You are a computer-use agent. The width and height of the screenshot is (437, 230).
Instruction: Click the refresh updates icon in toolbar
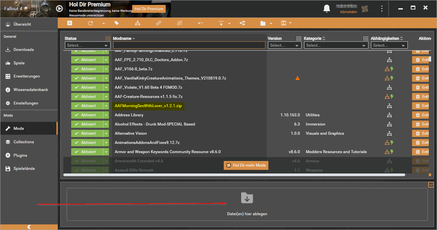(x=91, y=23)
